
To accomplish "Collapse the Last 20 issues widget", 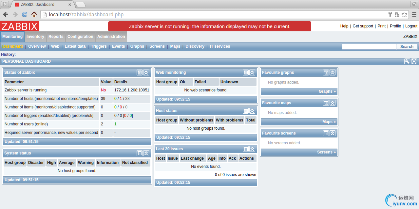I will click(x=252, y=149).
